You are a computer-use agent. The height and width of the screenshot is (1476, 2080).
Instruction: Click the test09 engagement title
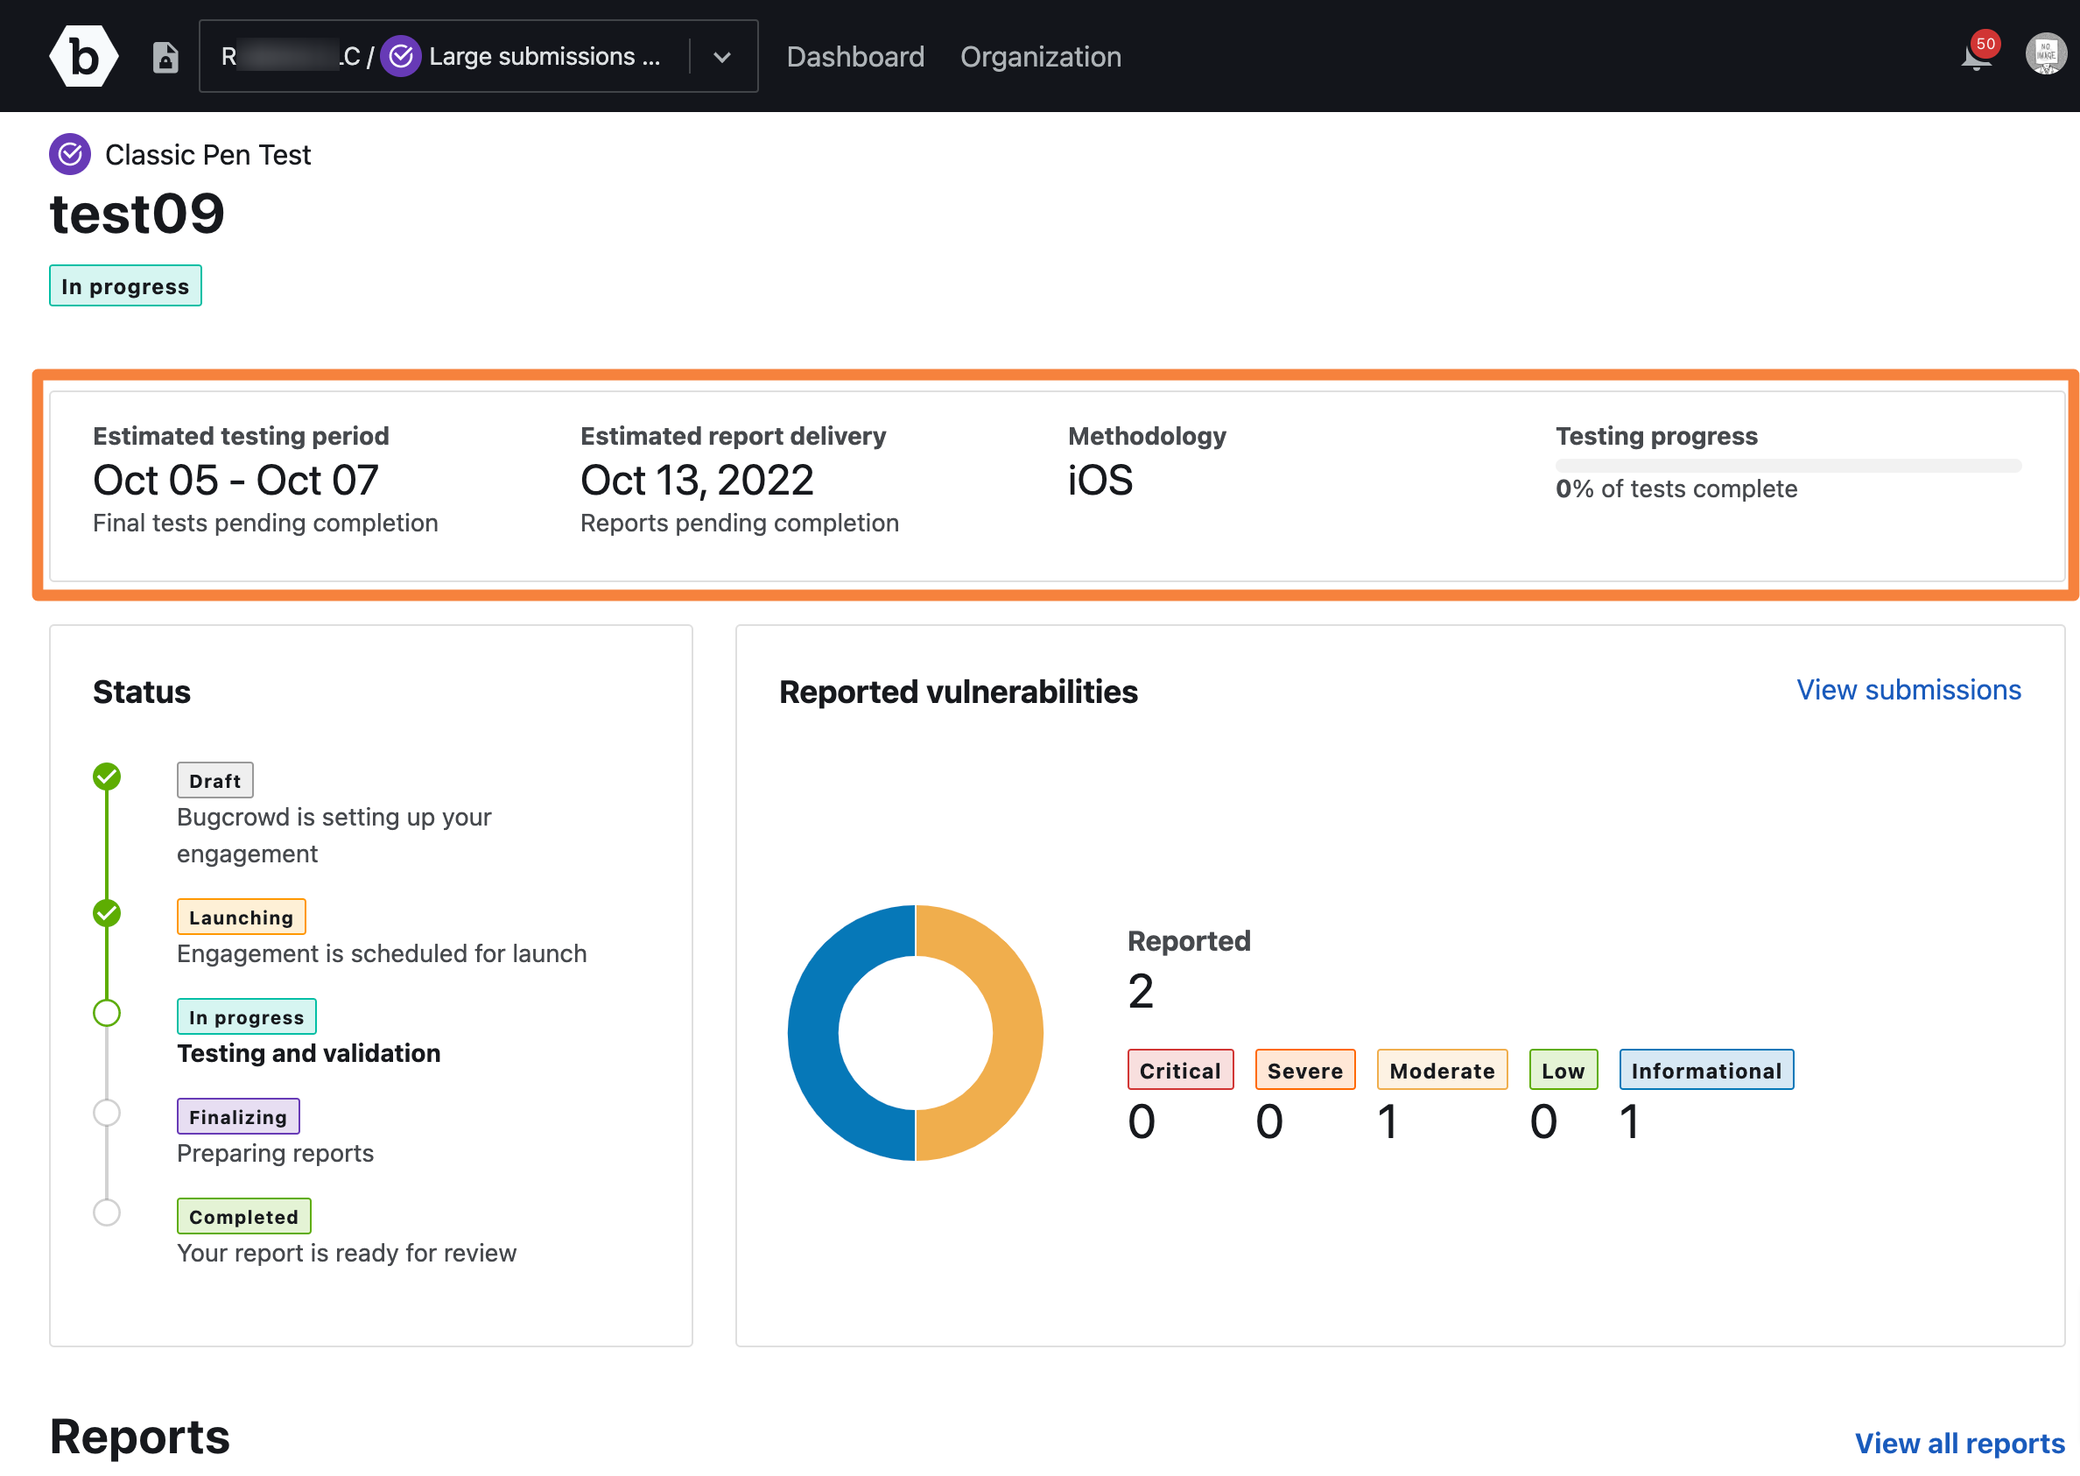(137, 214)
